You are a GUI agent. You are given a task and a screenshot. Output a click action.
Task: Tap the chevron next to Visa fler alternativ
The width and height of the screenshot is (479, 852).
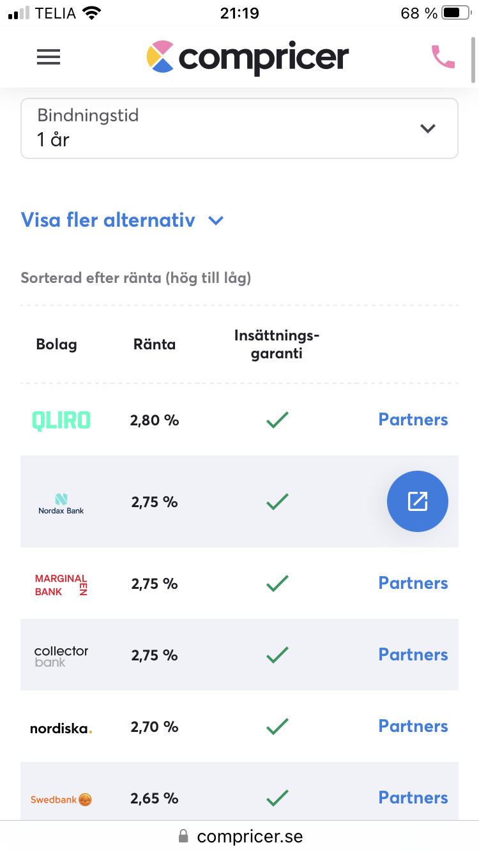tap(216, 221)
